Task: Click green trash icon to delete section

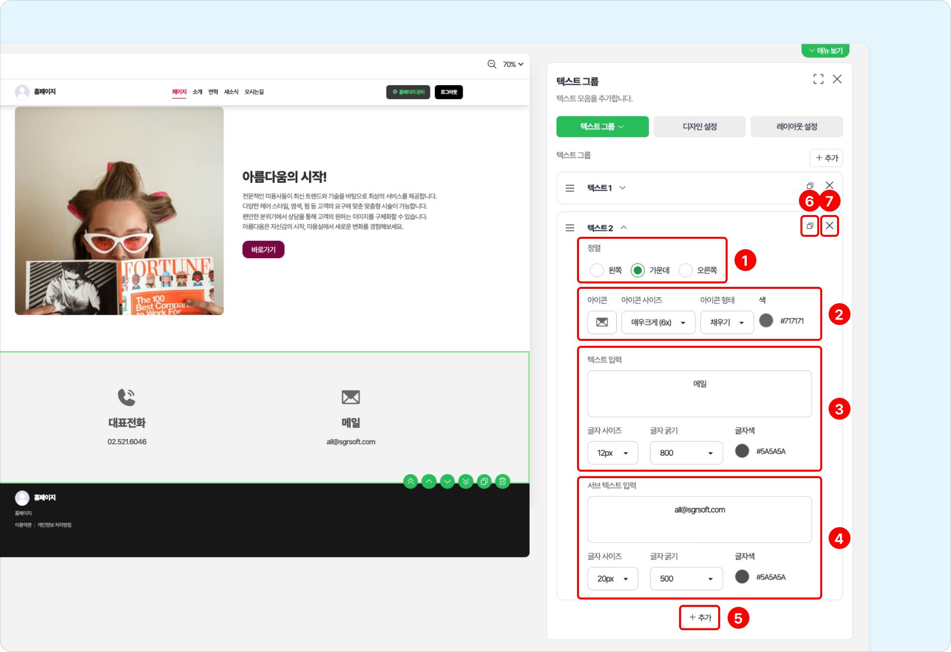Action: [x=502, y=481]
